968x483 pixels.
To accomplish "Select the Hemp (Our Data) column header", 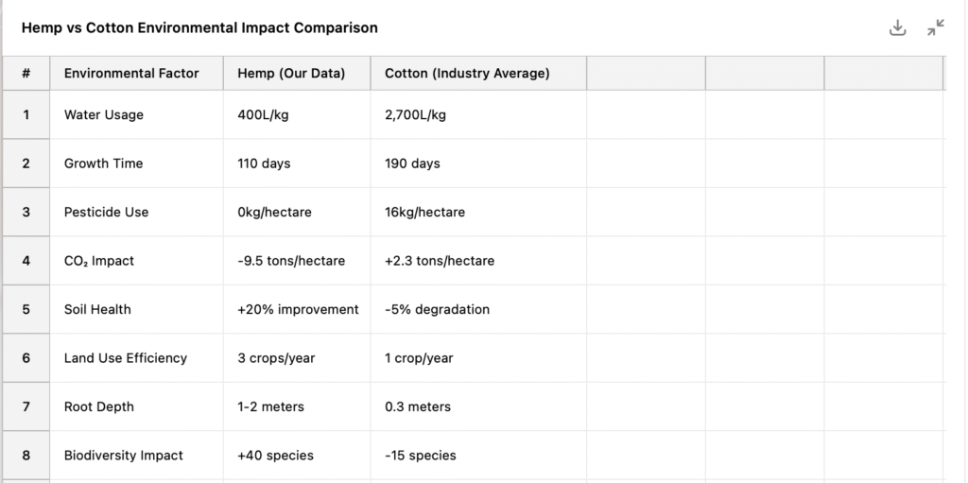I will pyautogui.click(x=291, y=73).
